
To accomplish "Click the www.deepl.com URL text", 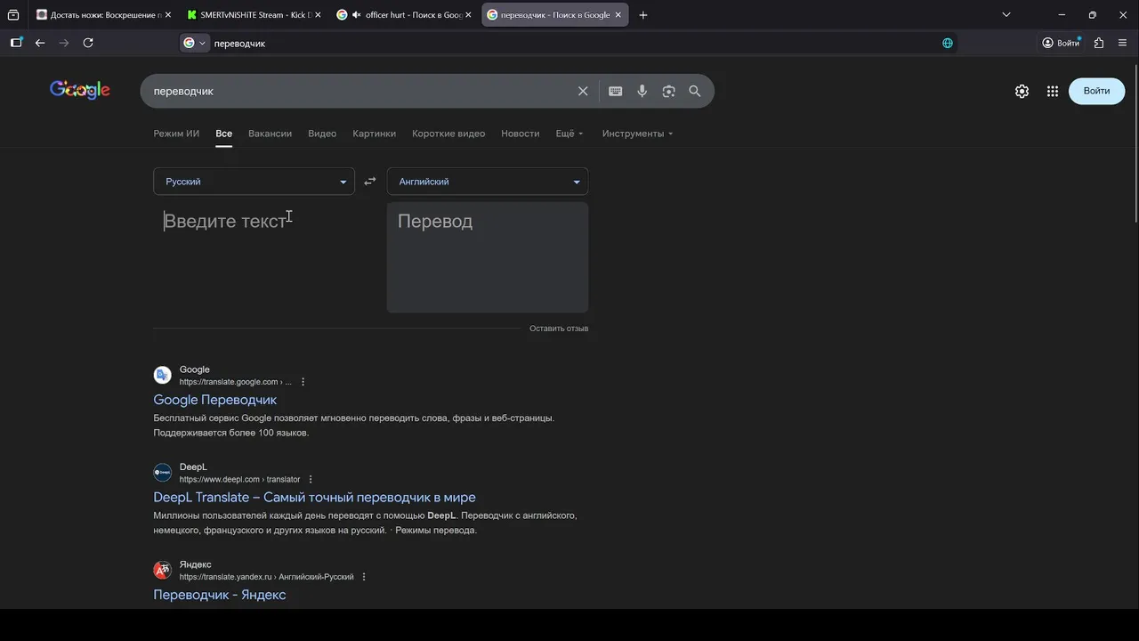I will tap(239, 479).
